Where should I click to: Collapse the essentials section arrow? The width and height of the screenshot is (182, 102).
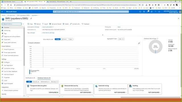tap(103, 35)
